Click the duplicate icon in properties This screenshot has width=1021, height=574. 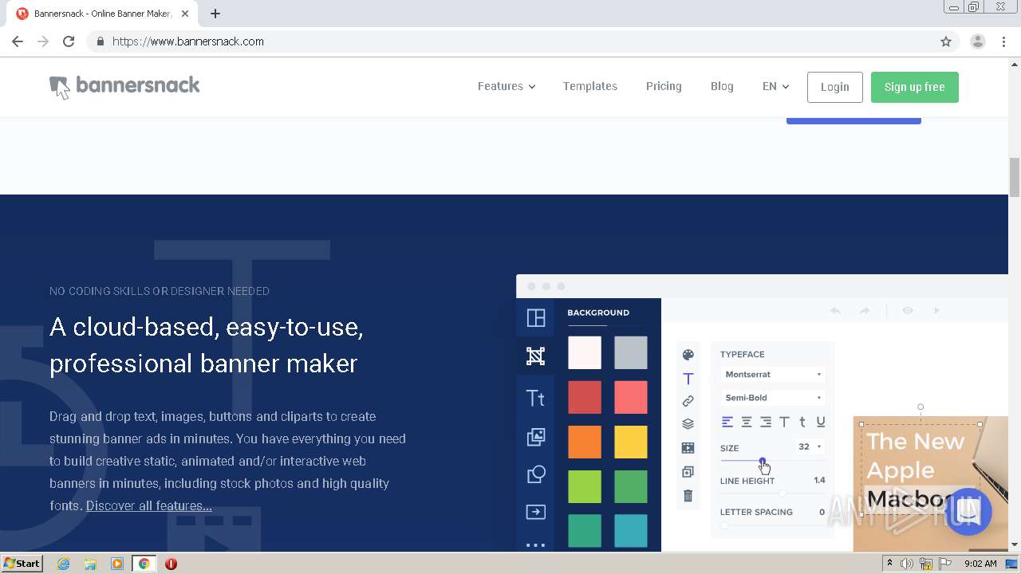(x=688, y=472)
